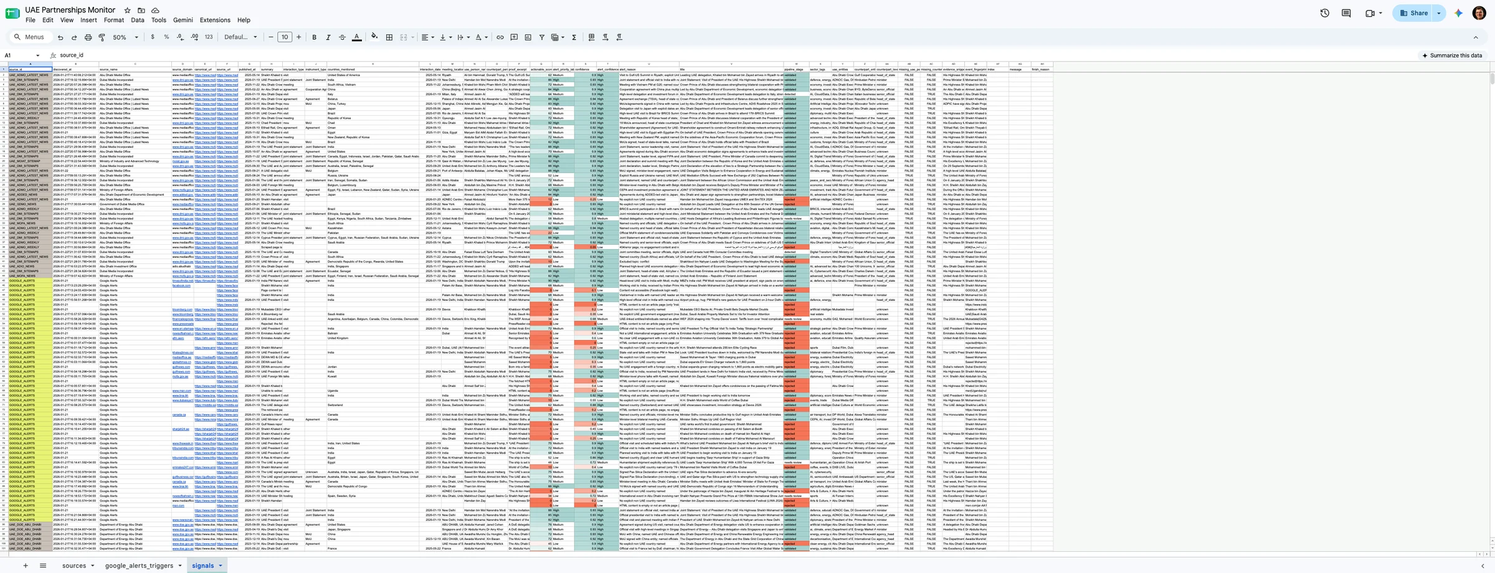Image resolution: width=1495 pixels, height=573 pixels.
Task: Click the Share button
Action: (x=1413, y=13)
